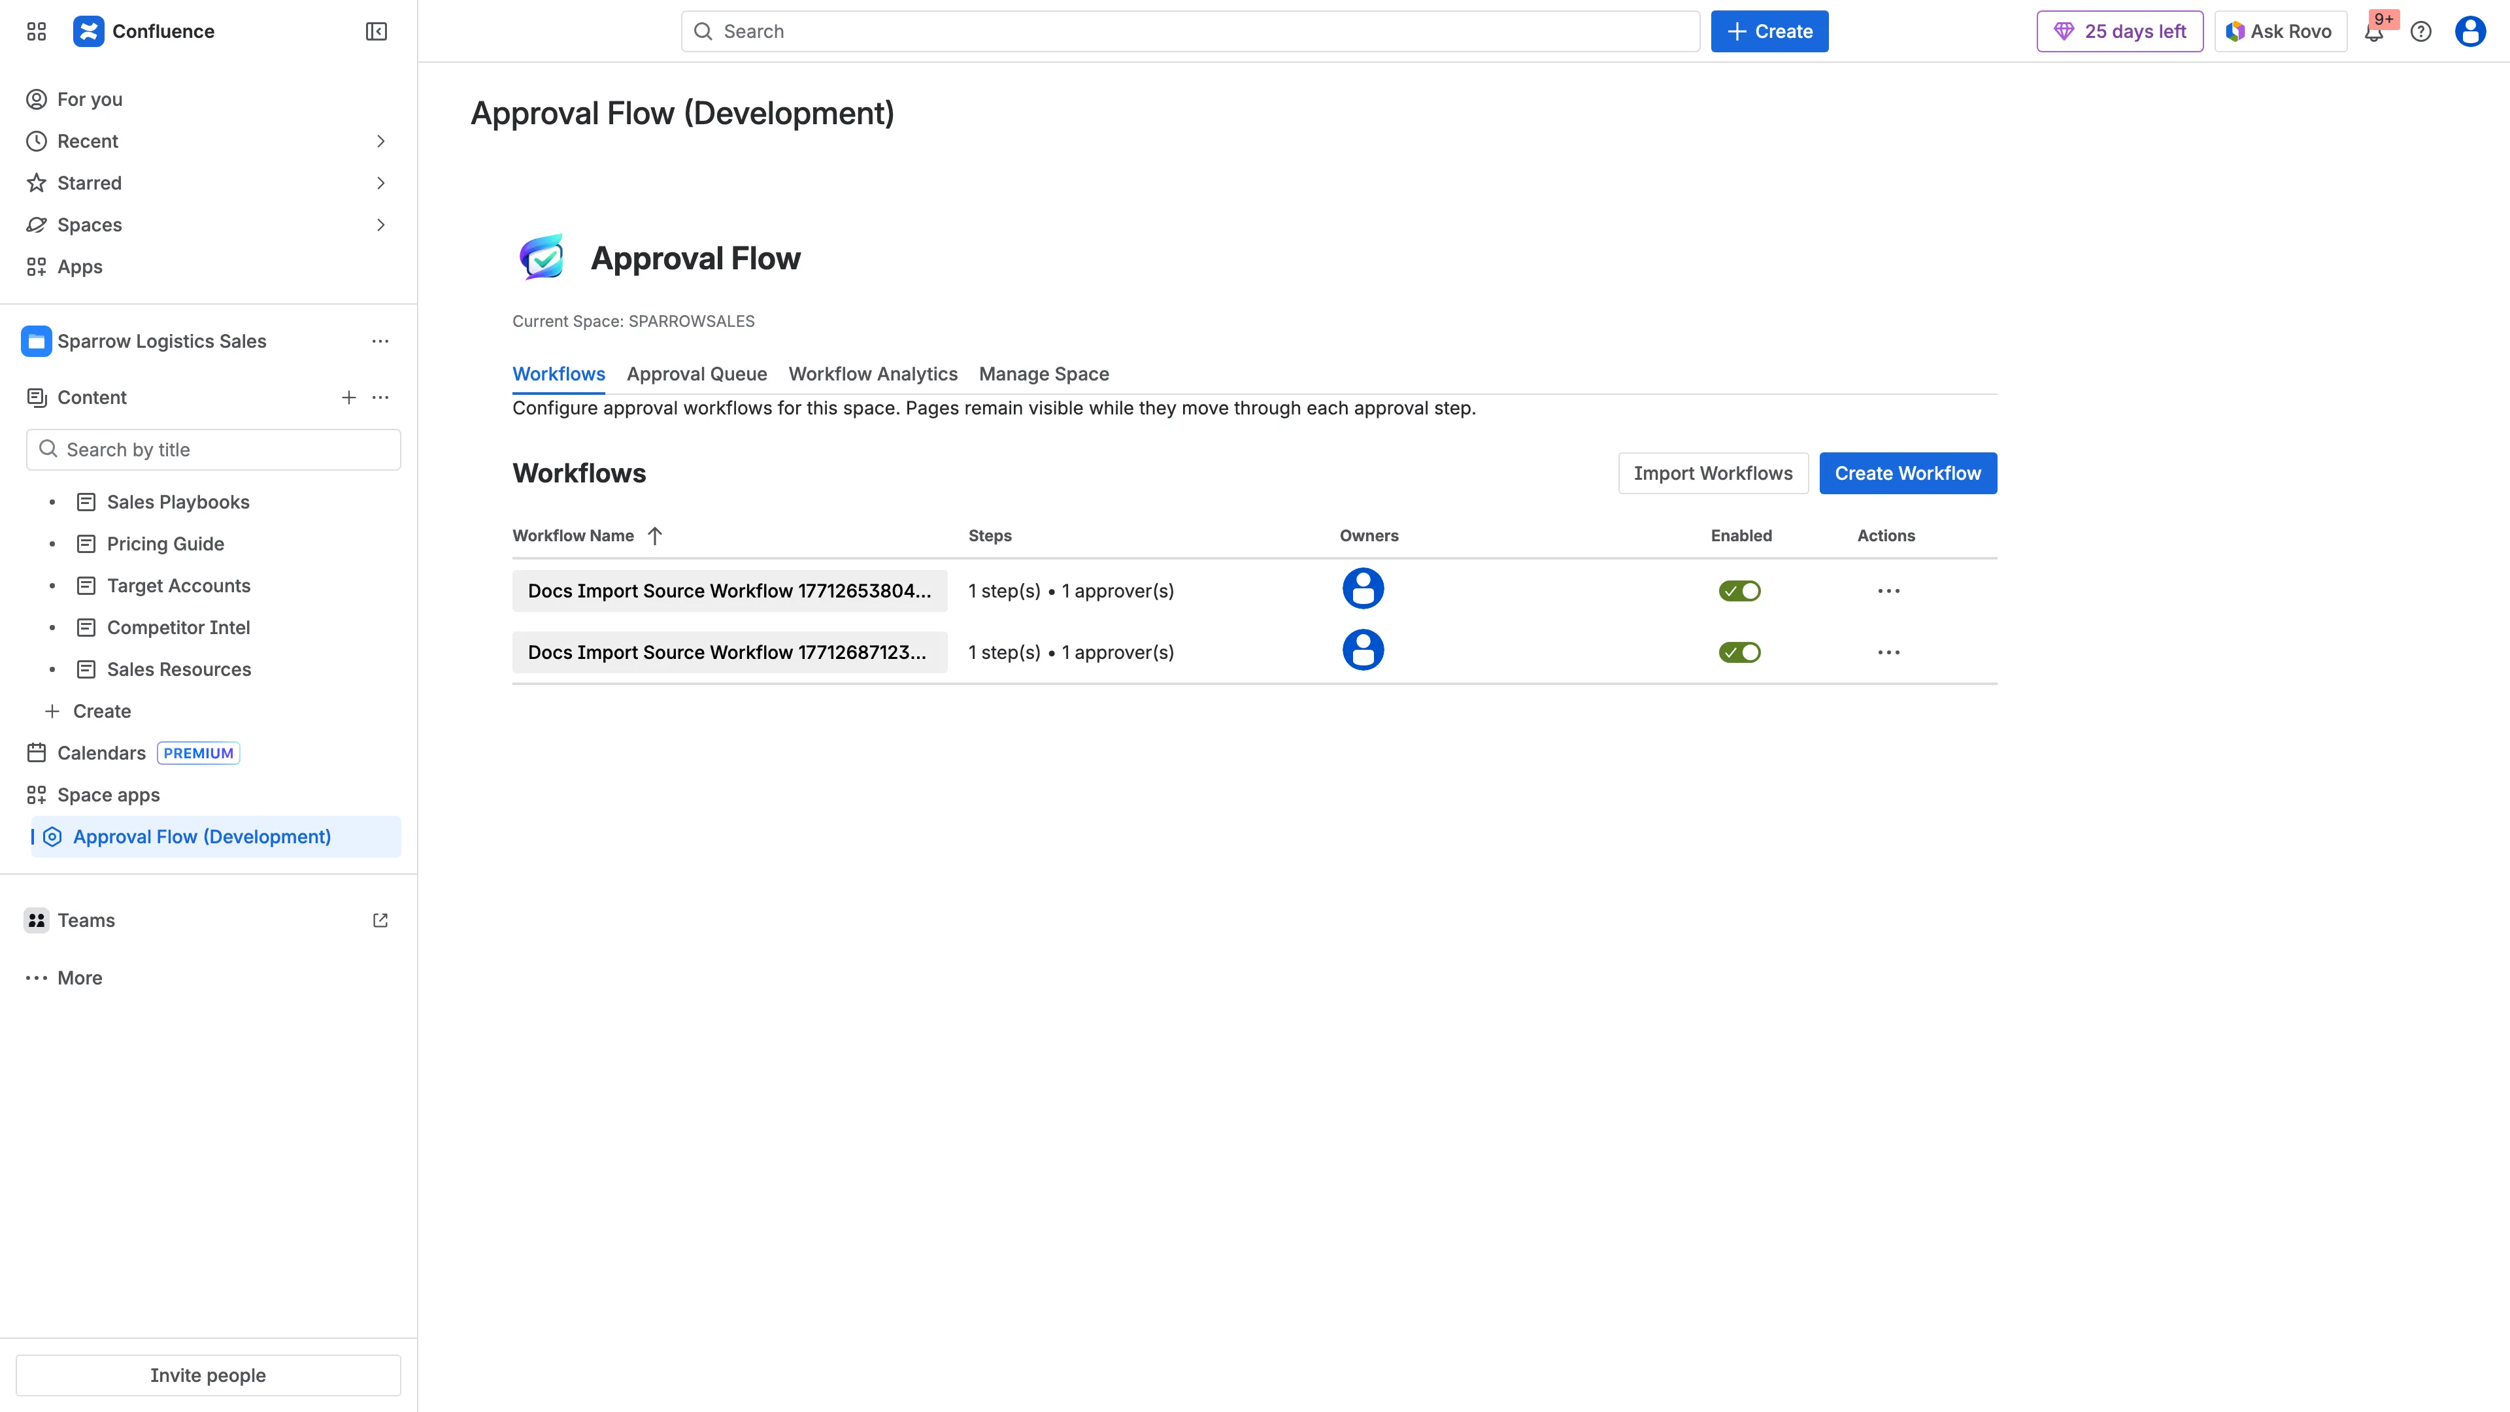The image size is (2510, 1412).
Task: Switch to the Approval Queue tab
Action: pos(695,373)
